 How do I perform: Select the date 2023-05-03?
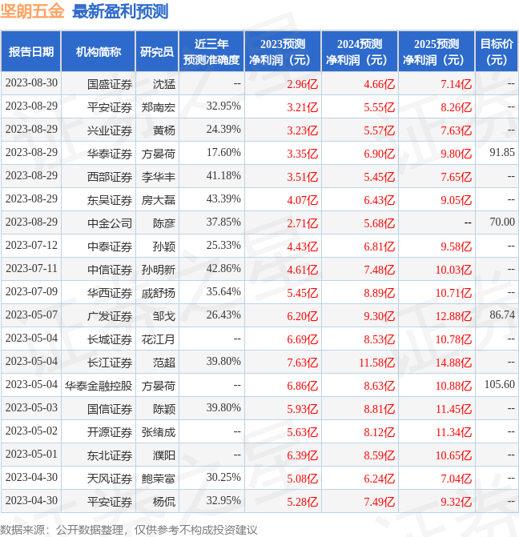click(31, 407)
